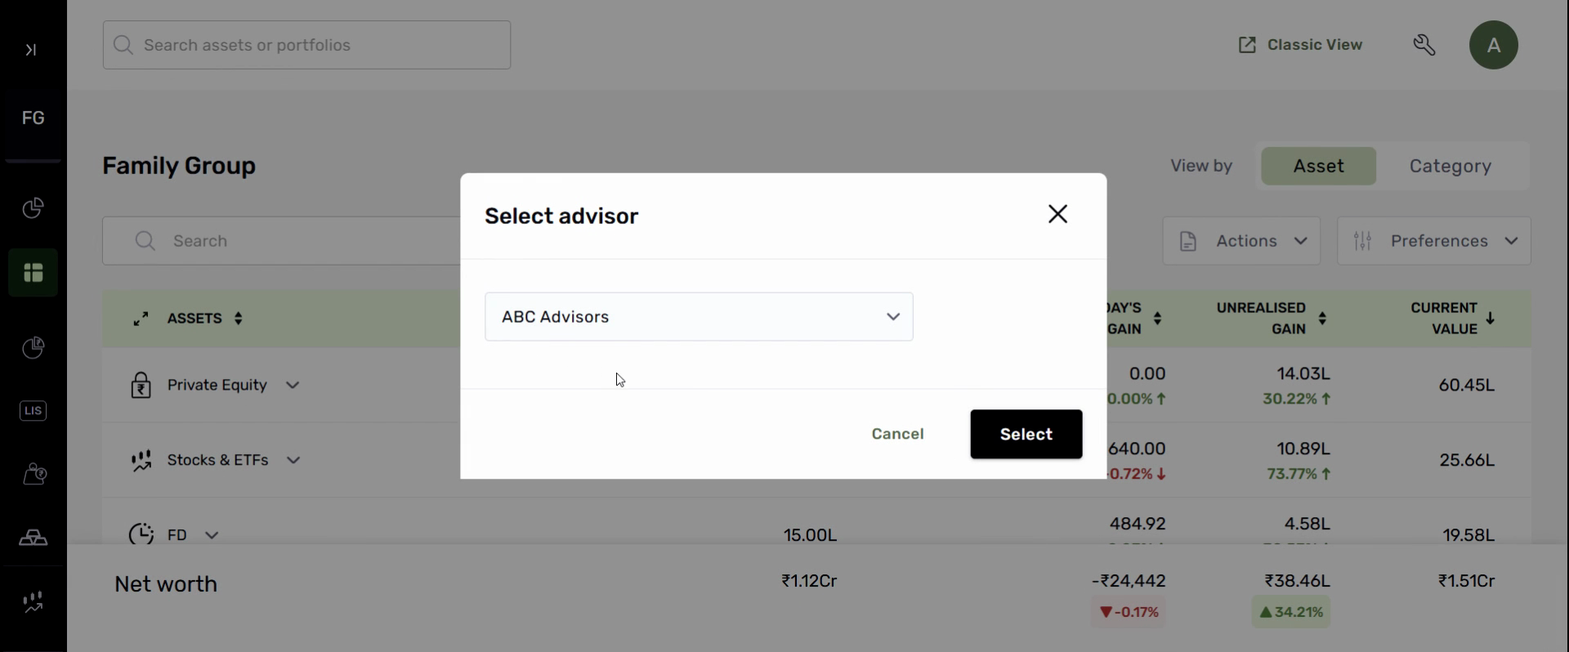Open the Actions menu
The image size is (1569, 652).
coord(1241,241)
